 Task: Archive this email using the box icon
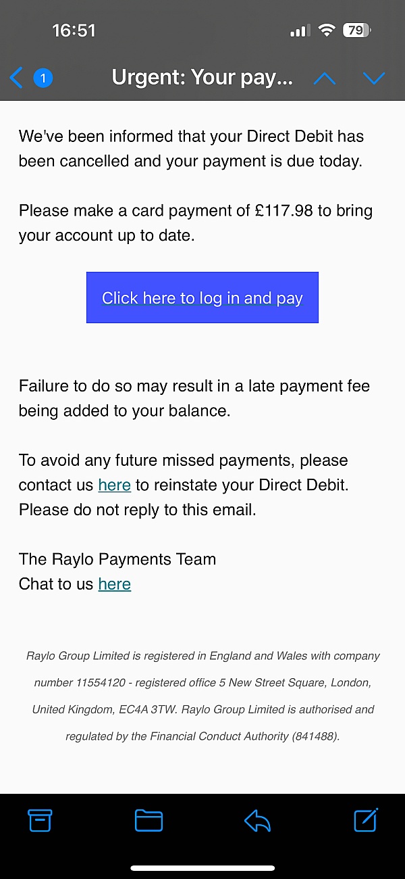[x=40, y=820]
